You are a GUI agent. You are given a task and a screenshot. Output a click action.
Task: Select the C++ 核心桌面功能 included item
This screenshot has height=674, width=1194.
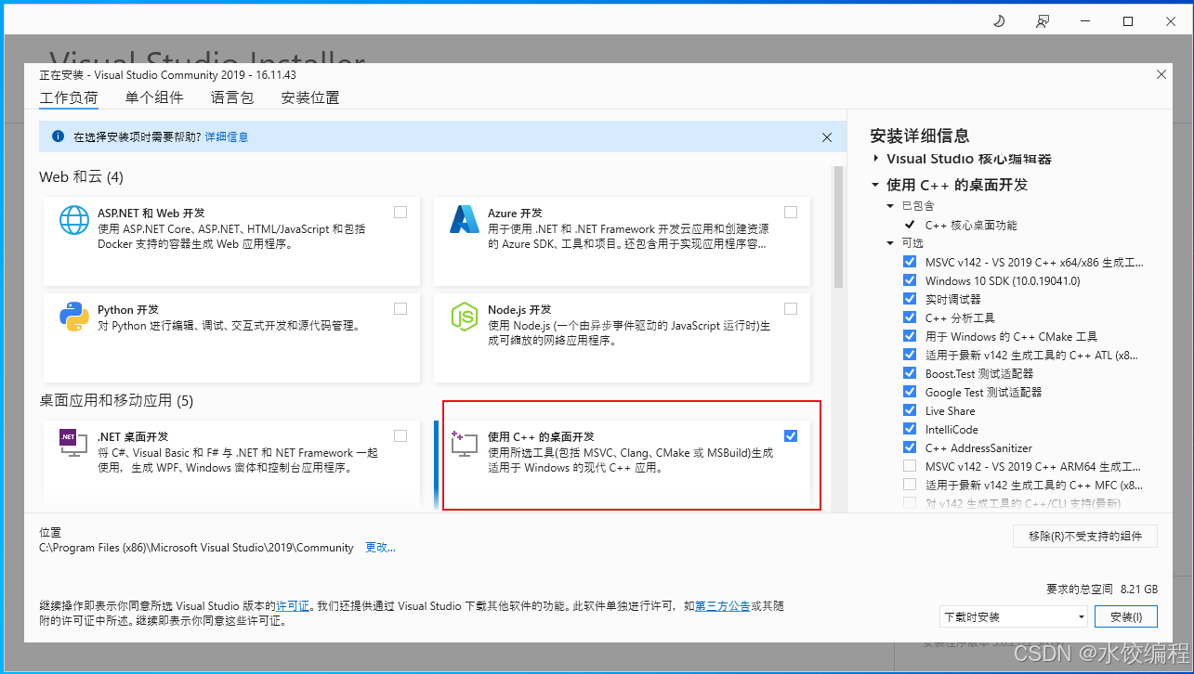pyautogui.click(x=971, y=225)
